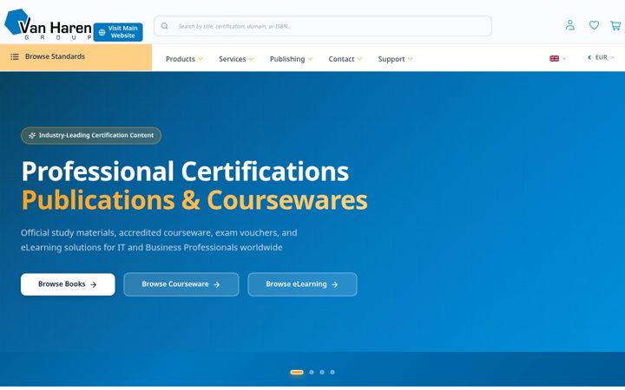Go to the third carousel slide dot
Screen dimensions: 625x390
(322, 373)
